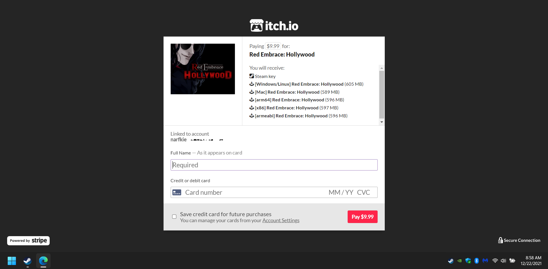Click the Red Embrace Hollywood cover thumbnail

[203, 69]
